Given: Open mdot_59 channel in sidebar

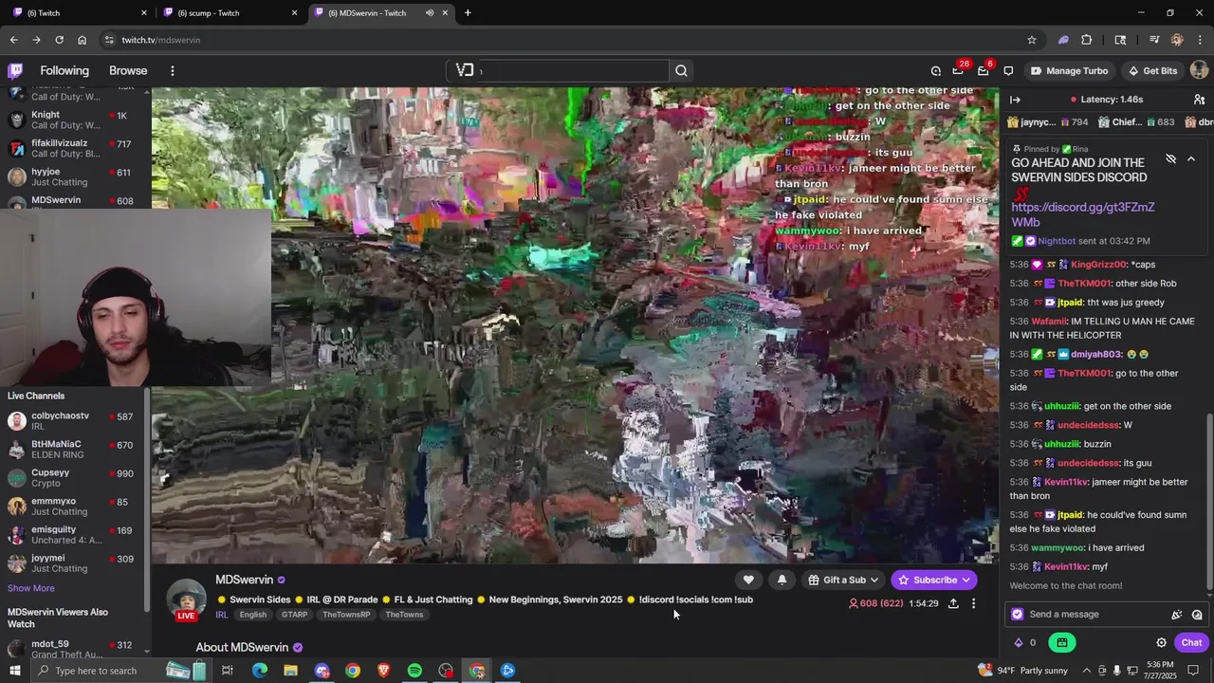Looking at the screenshot, I should click(72, 649).
